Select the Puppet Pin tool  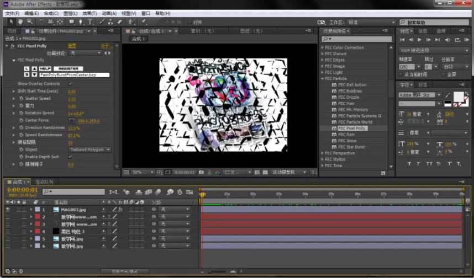point(144,22)
